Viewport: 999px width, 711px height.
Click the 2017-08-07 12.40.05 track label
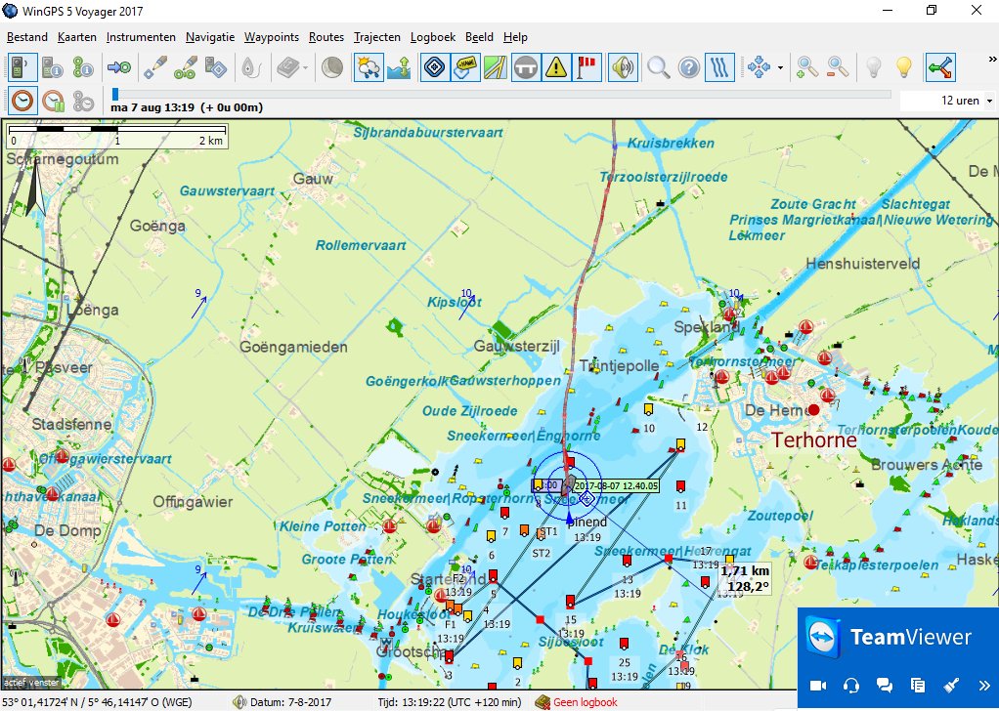click(x=616, y=485)
